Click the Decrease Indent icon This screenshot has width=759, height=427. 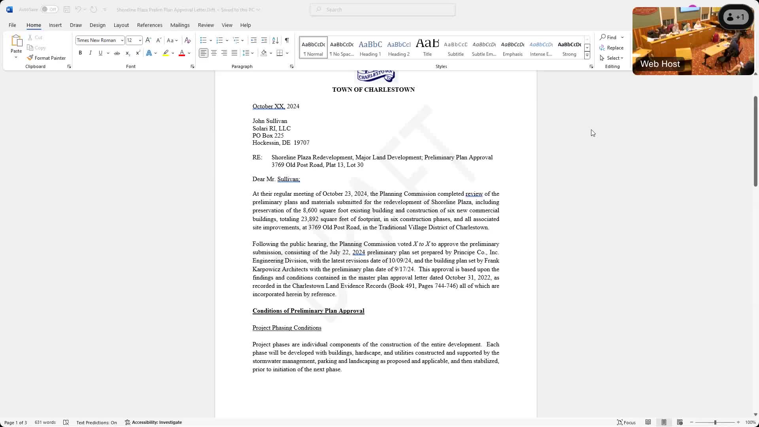pos(254,40)
